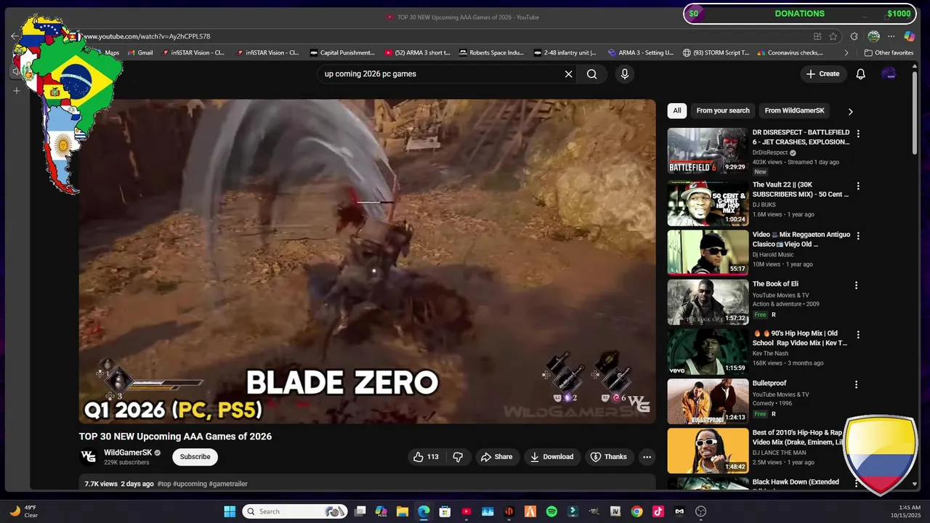Viewport: 930px width, 523px height.
Task: Open The Book of Eli thumbnail
Action: pyautogui.click(x=708, y=302)
